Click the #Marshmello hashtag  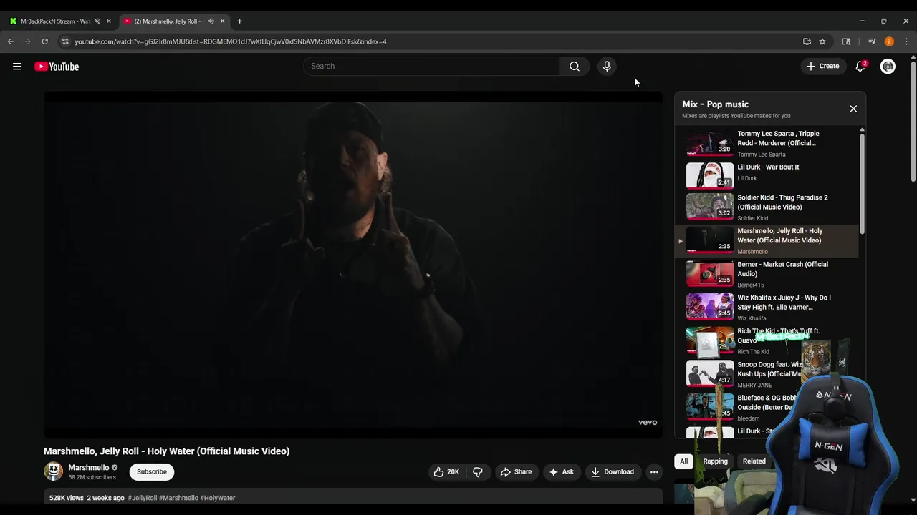[178, 498]
